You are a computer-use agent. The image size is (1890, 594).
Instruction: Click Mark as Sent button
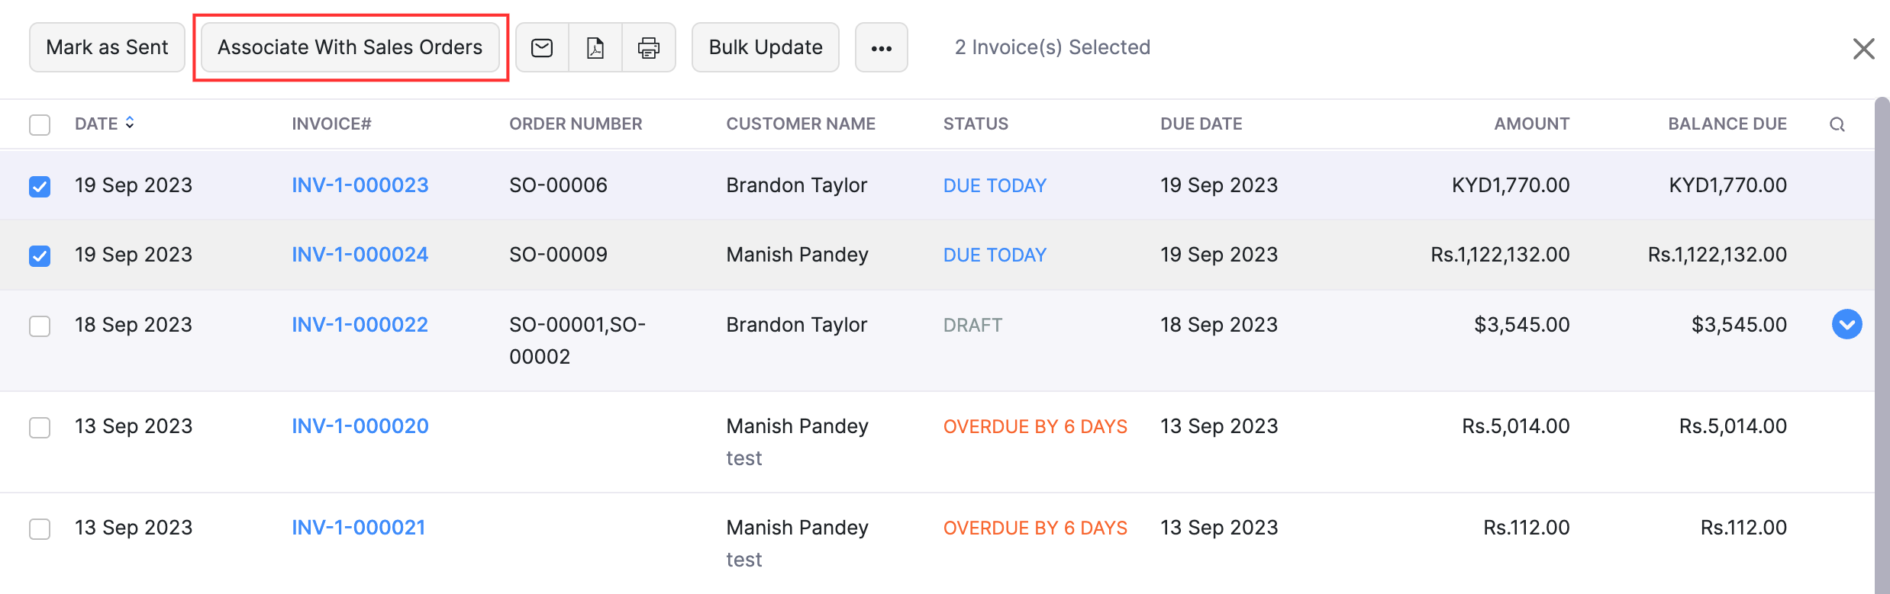pyautogui.click(x=107, y=47)
